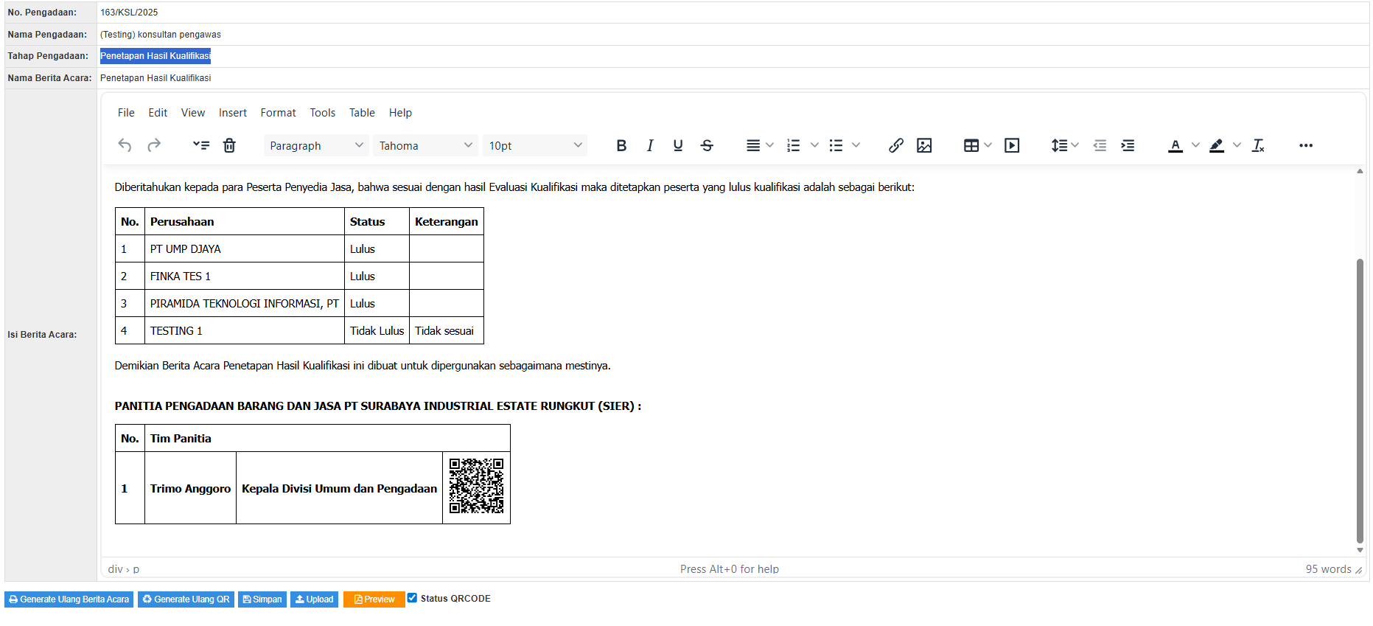Screen dimensions: 1373x626
Task: Click the editor vertical scrollbar
Action: click(x=1360, y=398)
